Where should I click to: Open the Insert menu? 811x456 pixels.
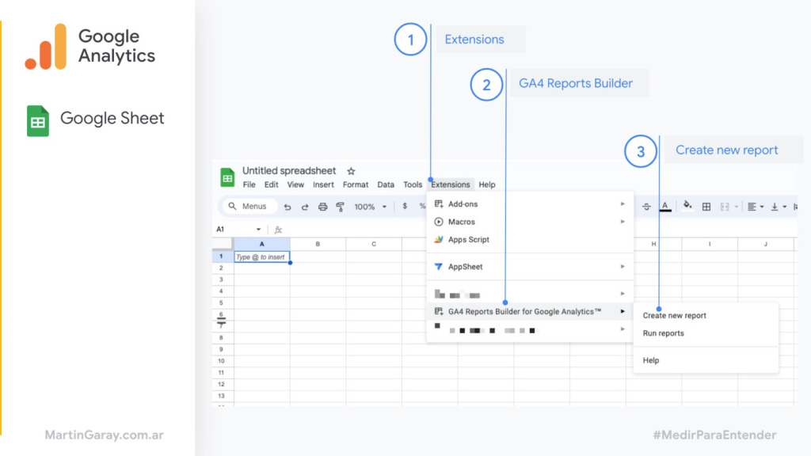[323, 184]
